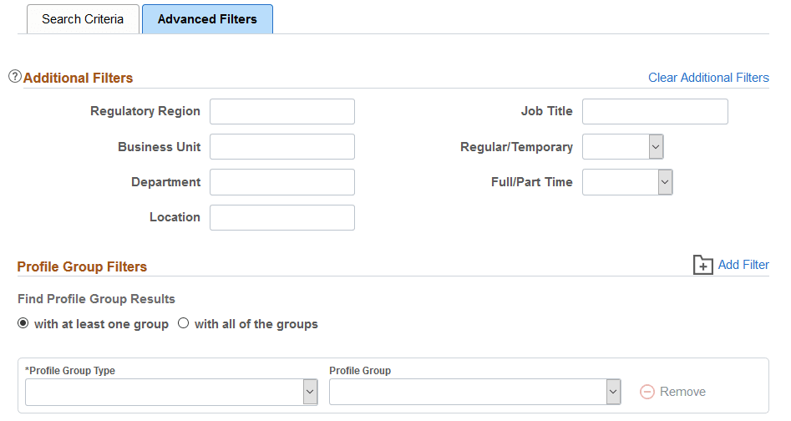The image size is (791, 421).
Task: Click into the Regulatory Region field
Action: (x=282, y=111)
